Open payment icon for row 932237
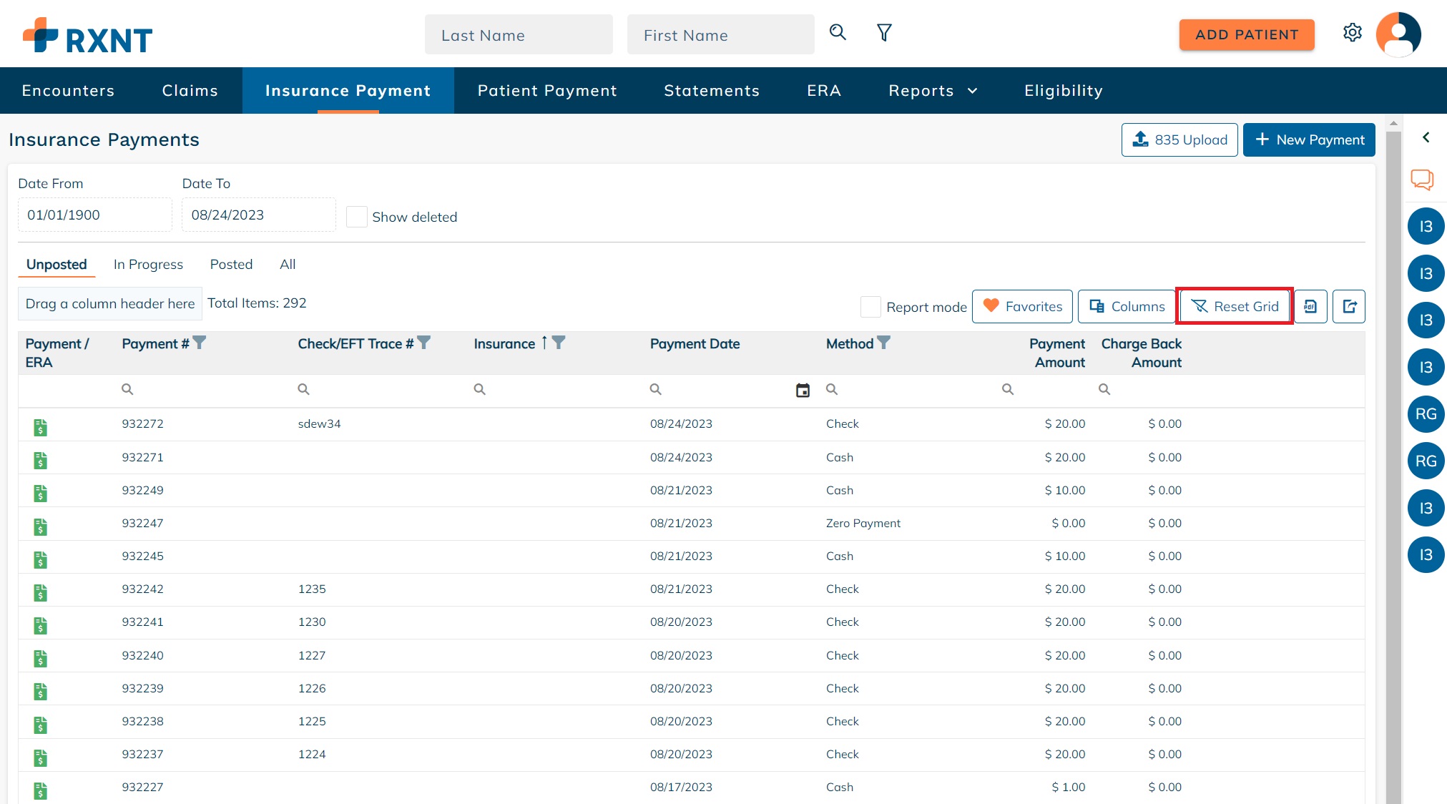The width and height of the screenshot is (1447, 804). point(41,758)
